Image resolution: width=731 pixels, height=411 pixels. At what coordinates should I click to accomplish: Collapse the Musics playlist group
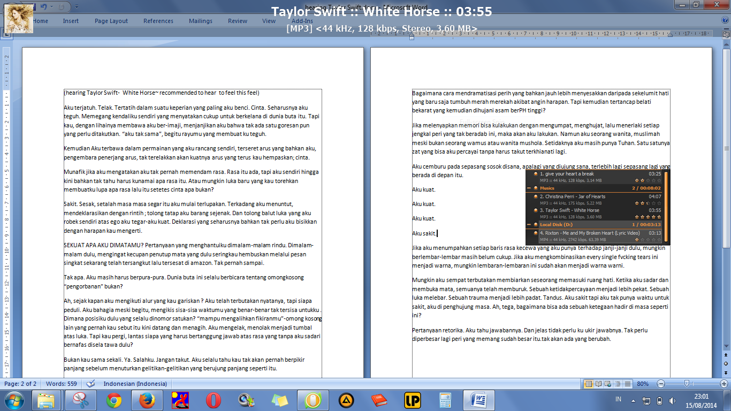click(x=529, y=188)
